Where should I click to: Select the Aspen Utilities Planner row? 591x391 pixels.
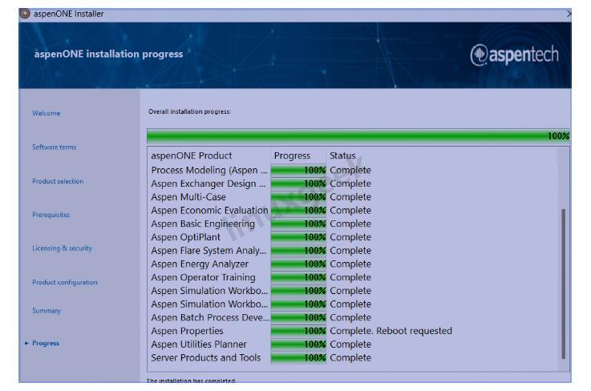352,345
